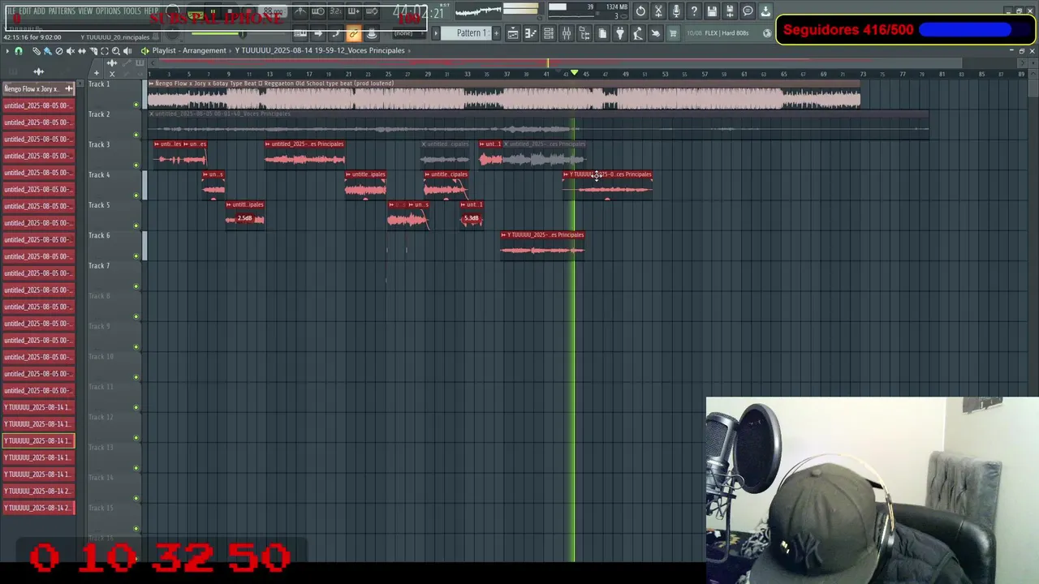Open clip menu of the Track 1 beat clip
Image resolution: width=1039 pixels, height=584 pixels.
click(152, 84)
